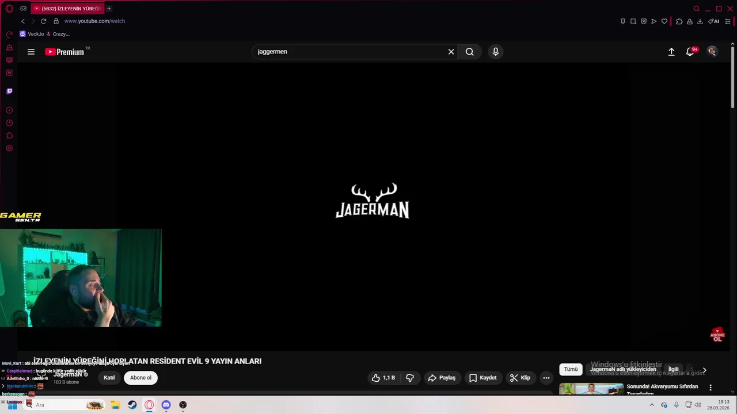Dislike the video thumbs down
The height and width of the screenshot is (414, 737).
(x=410, y=378)
